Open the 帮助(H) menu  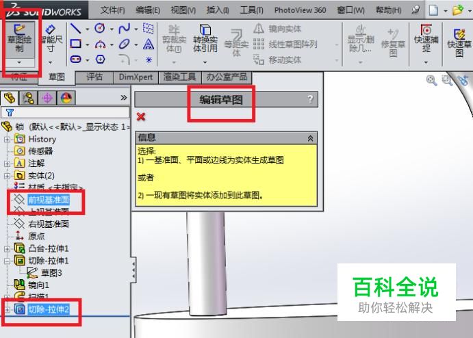389,10
